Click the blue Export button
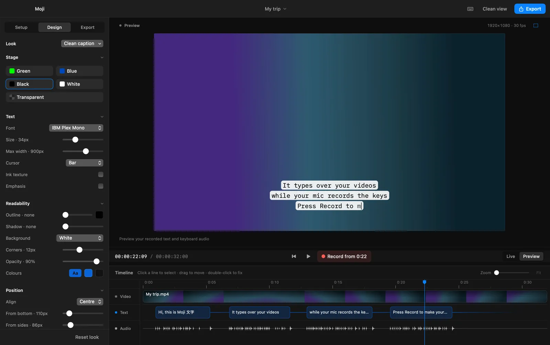This screenshot has height=345, width=550. click(530, 9)
